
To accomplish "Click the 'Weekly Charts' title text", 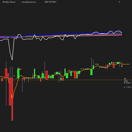I will 9,2.
